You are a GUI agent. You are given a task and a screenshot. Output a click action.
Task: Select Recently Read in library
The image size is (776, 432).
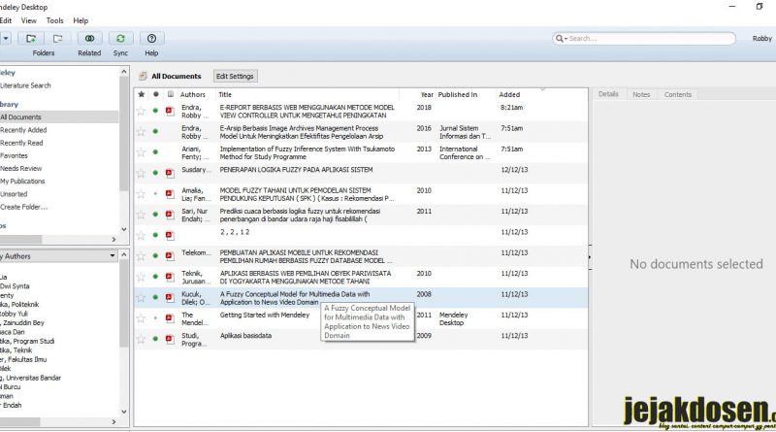[21, 143]
